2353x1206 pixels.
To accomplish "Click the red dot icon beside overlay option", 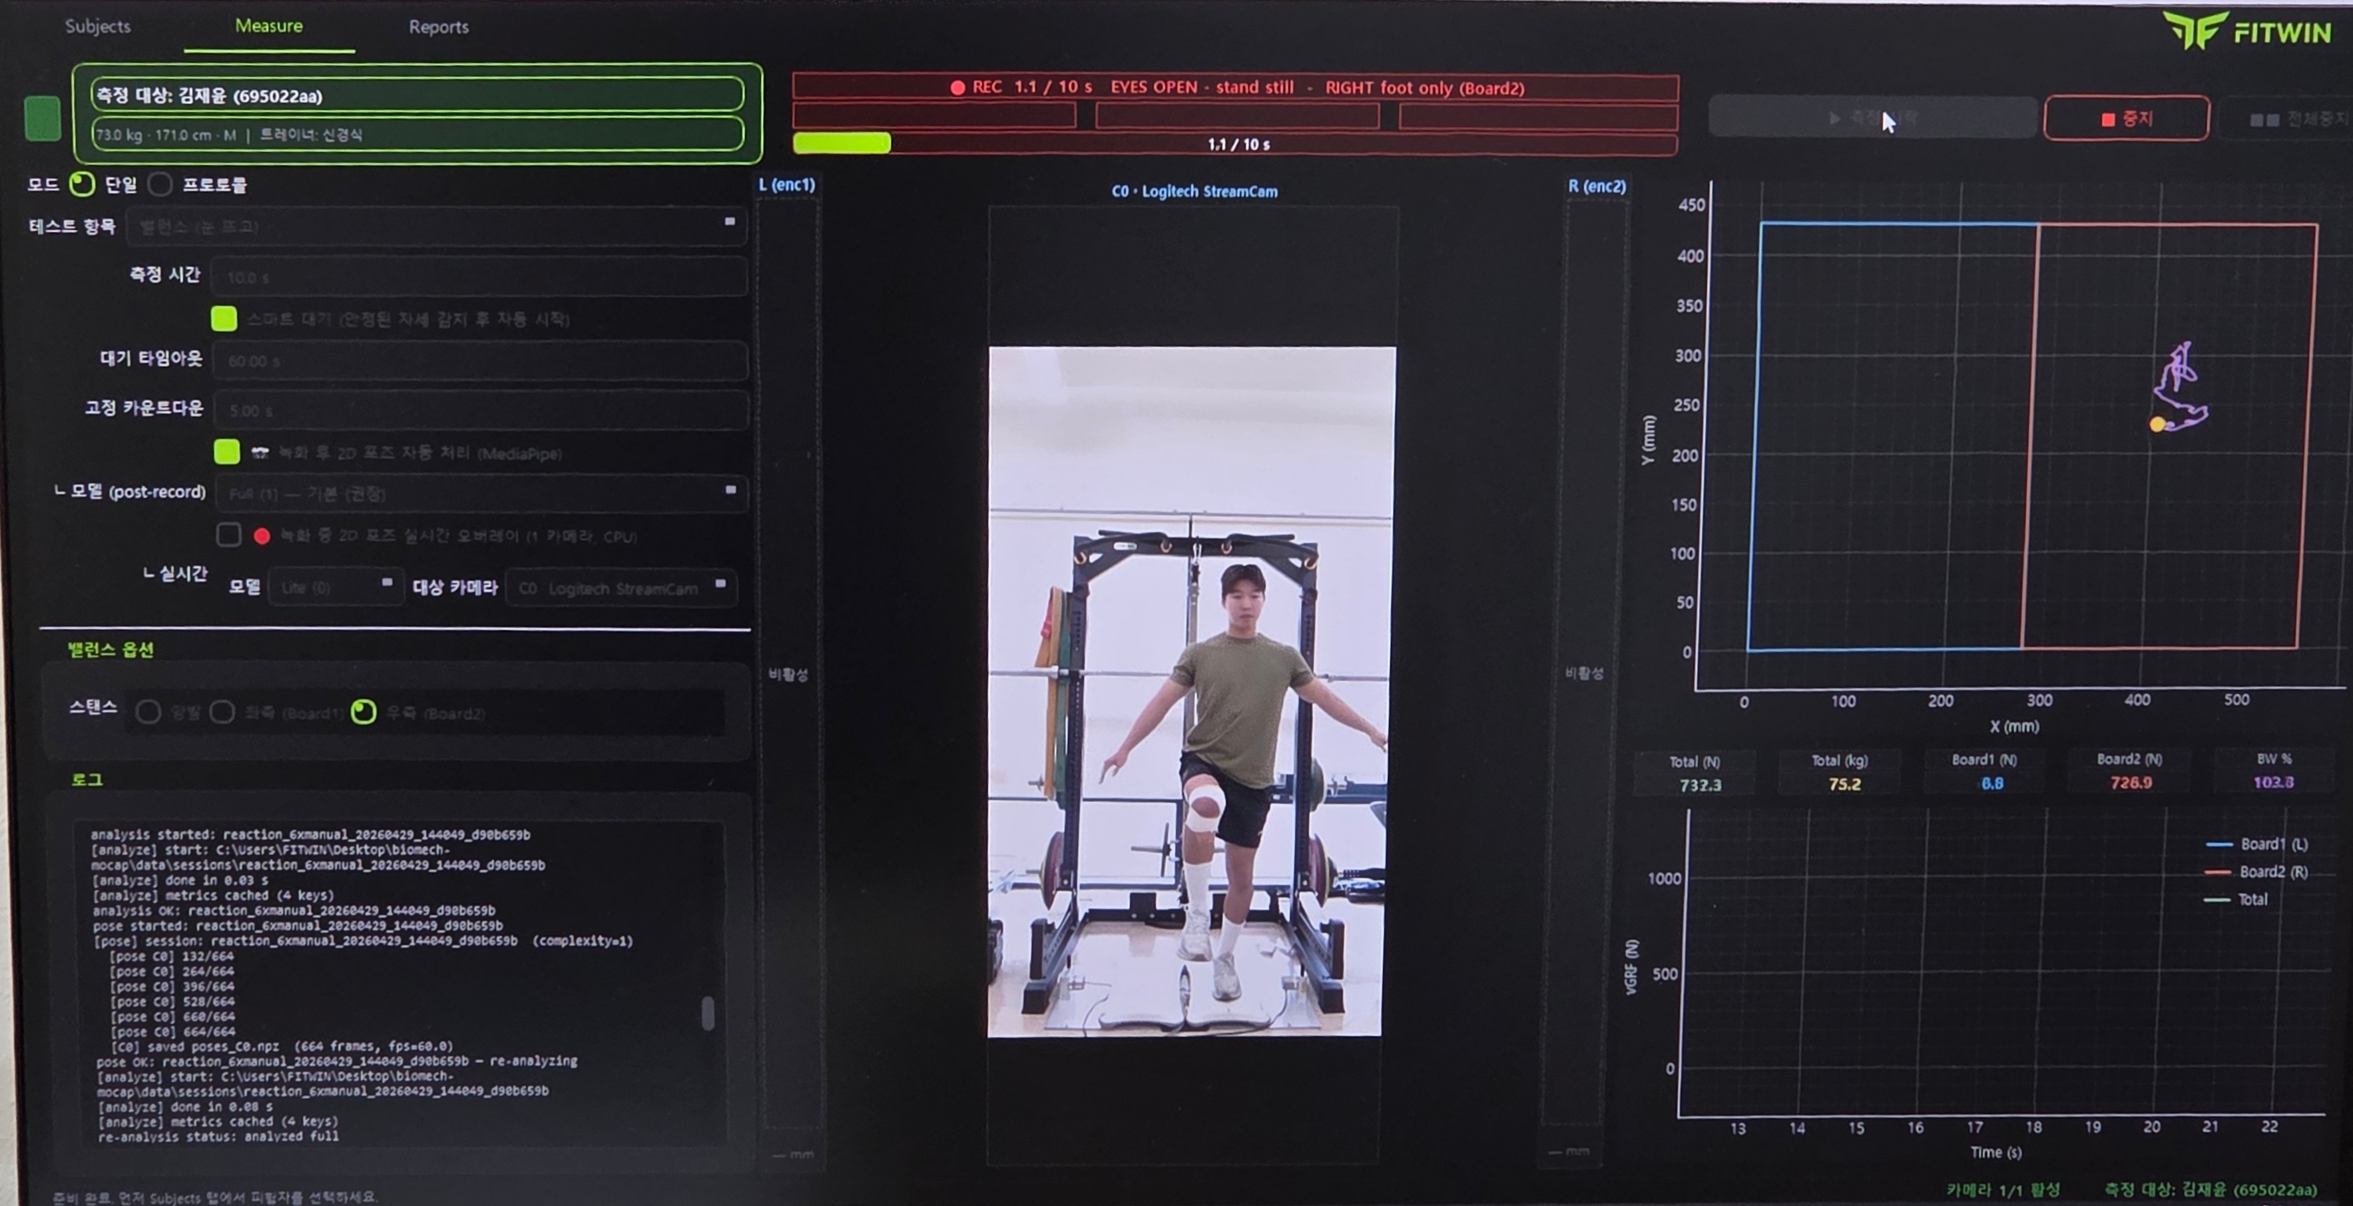I will coord(262,536).
